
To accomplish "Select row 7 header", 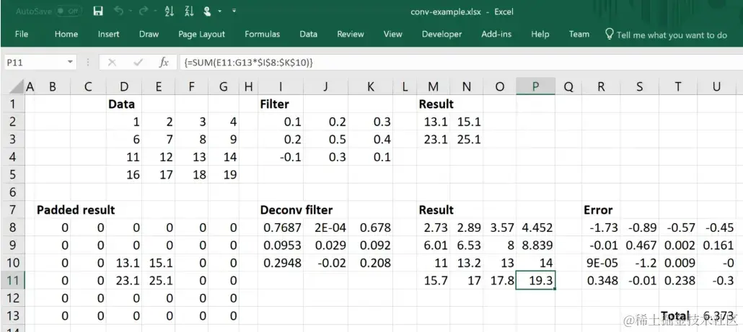I will (x=13, y=210).
